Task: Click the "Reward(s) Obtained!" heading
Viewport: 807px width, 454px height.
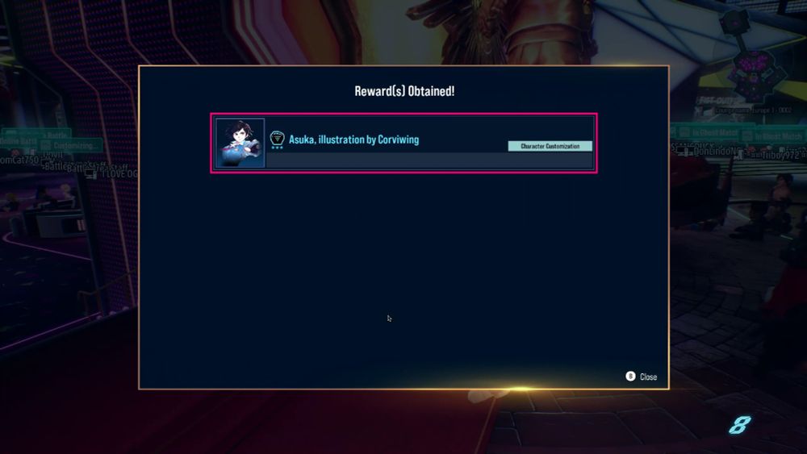Action: point(404,91)
